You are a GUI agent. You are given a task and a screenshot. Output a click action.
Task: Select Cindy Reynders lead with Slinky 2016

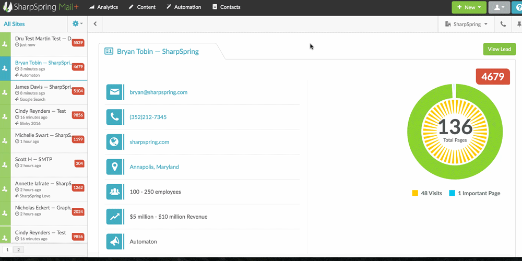(42, 116)
